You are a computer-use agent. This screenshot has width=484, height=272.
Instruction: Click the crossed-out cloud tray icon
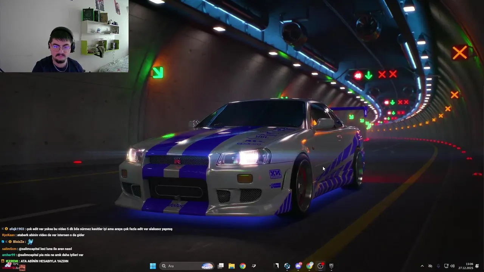coord(430,266)
